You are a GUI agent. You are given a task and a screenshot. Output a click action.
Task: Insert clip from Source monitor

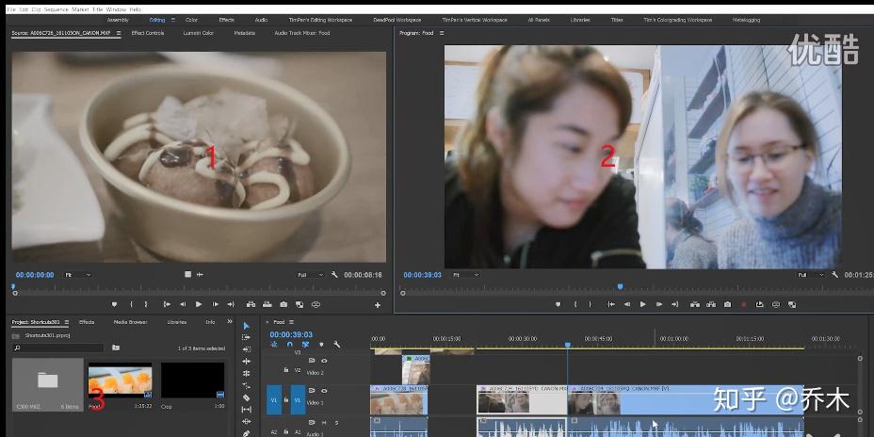coord(251,304)
